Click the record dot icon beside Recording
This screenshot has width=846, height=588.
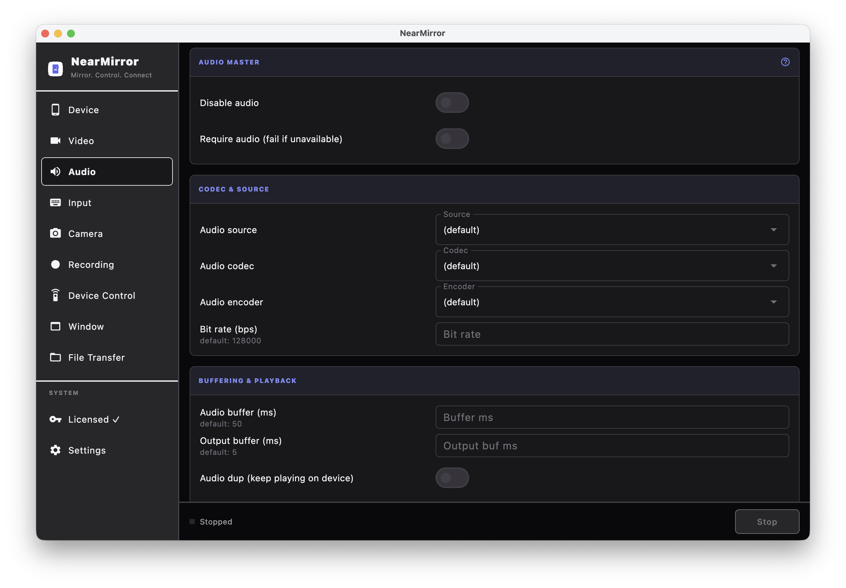coord(55,265)
